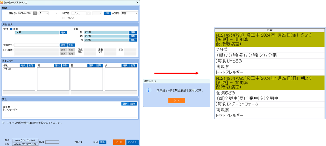Select トマトアレルギー in the 禁止 list

(x=11, y=109)
